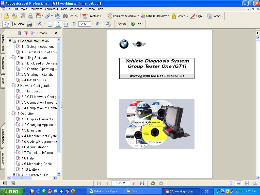Click the page number field
Image resolution: width=260 pixels, height=195 pixels.
coord(120,183)
